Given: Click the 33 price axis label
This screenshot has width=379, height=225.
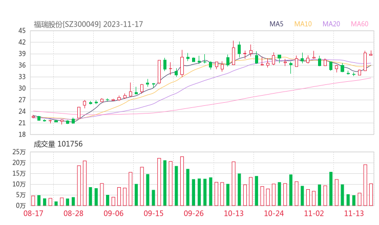Looking at the screenshot, I should (22, 77).
